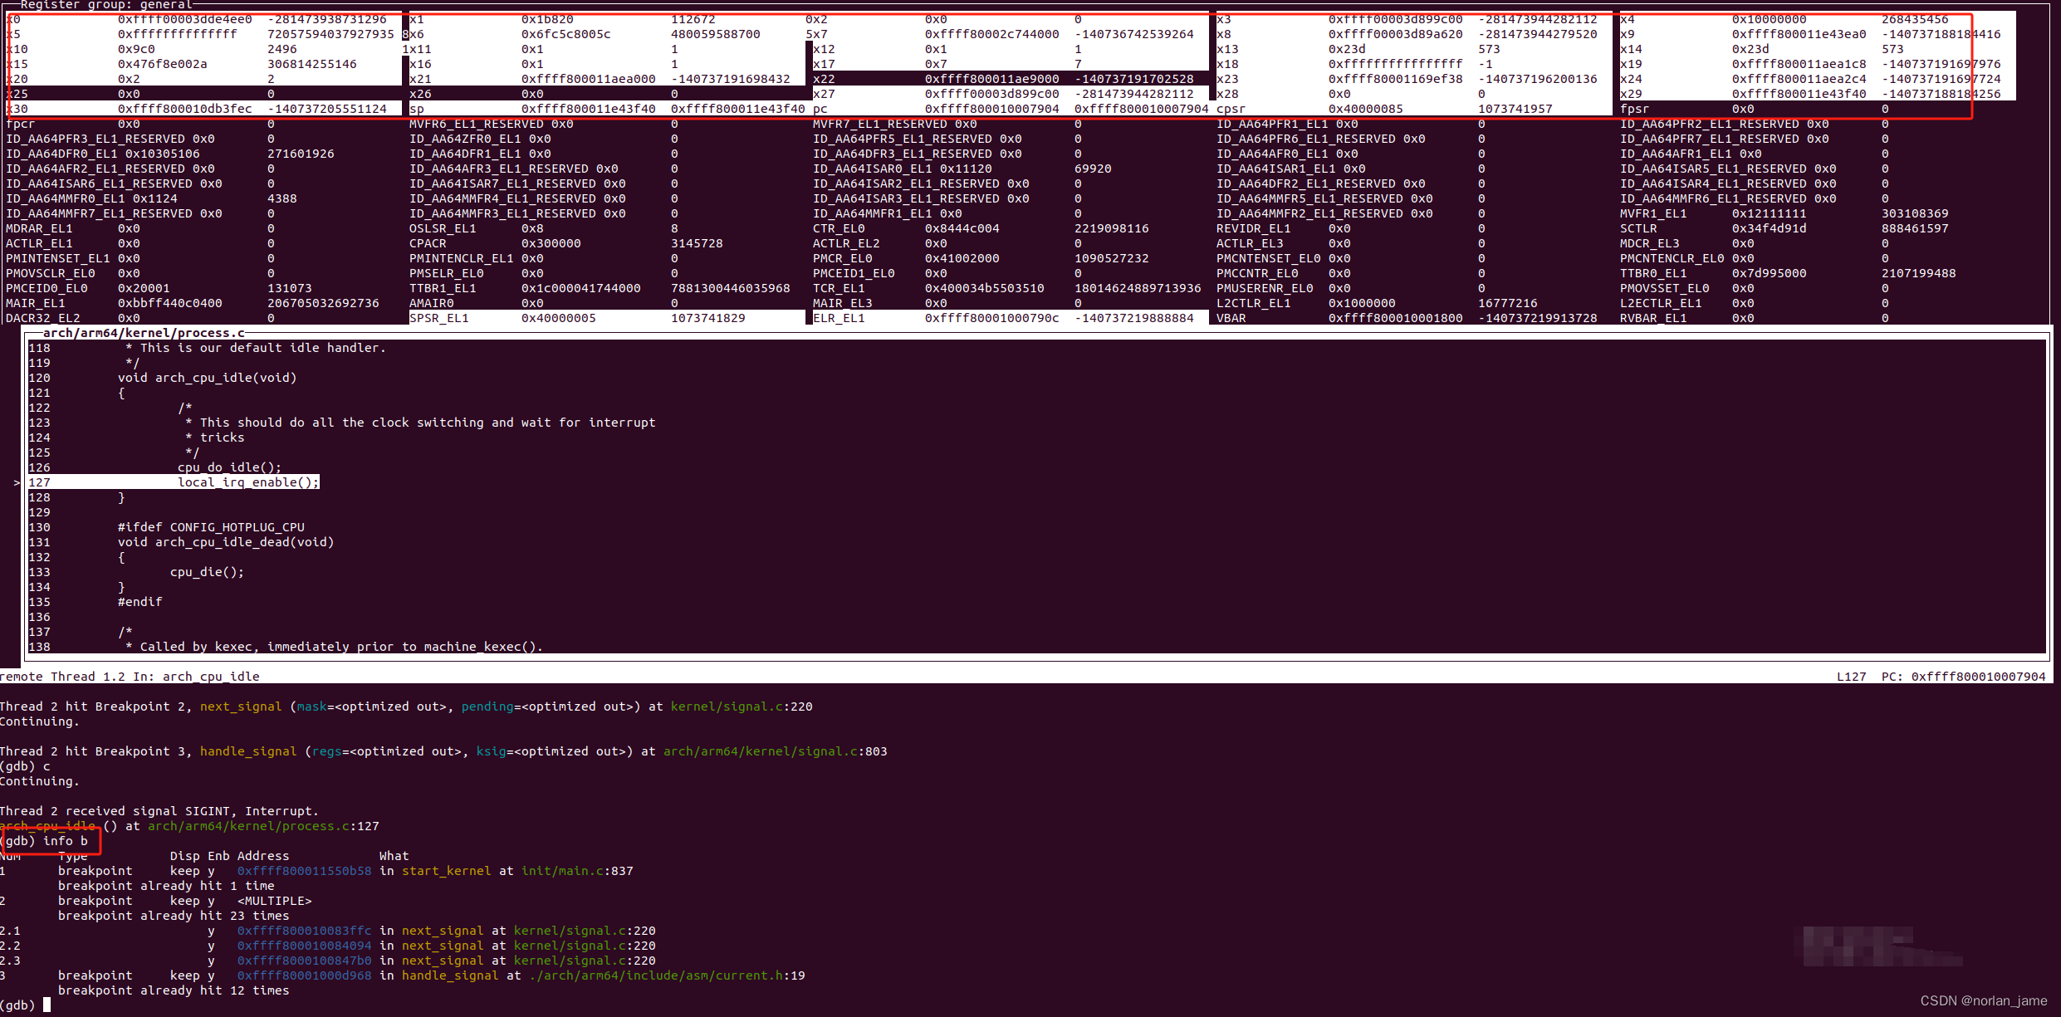Click breakpoint 2.3 address 0xffff8000100847b0
Image resolution: width=2061 pixels, height=1017 pixels.
(304, 961)
